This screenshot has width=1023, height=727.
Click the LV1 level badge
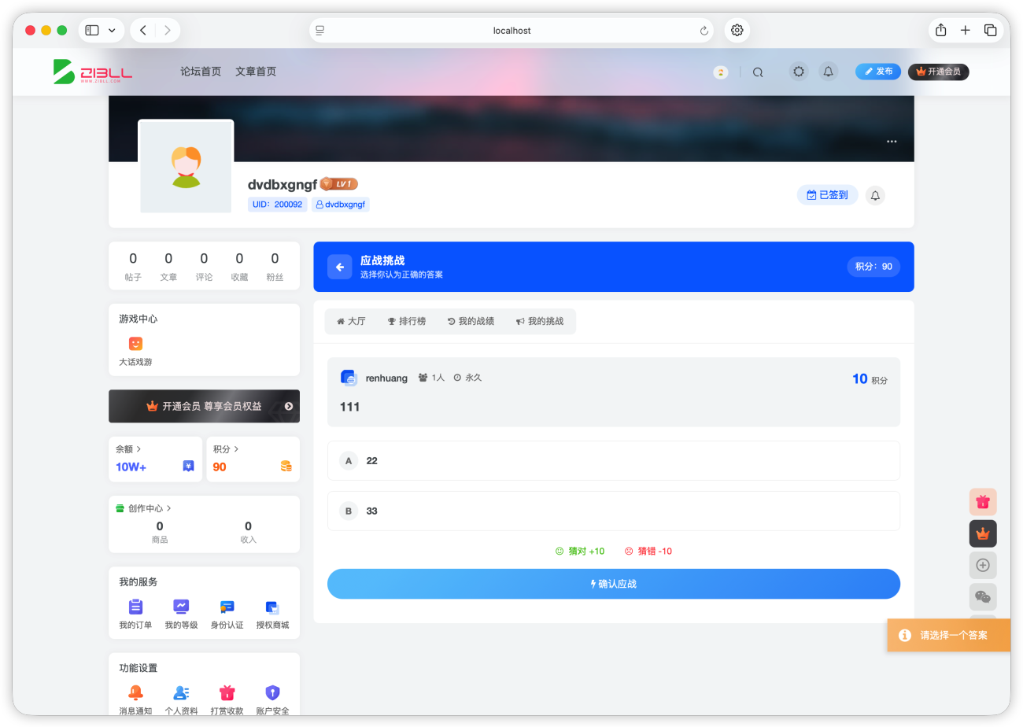[339, 184]
